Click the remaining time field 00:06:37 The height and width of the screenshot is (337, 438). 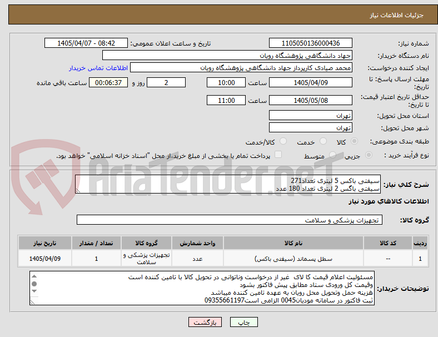click(x=108, y=83)
